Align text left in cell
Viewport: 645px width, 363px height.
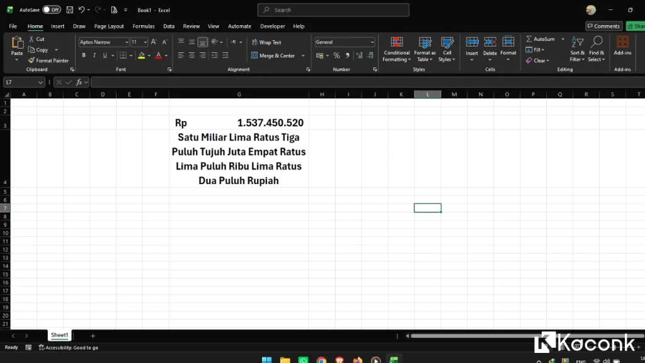(x=181, y=55)
